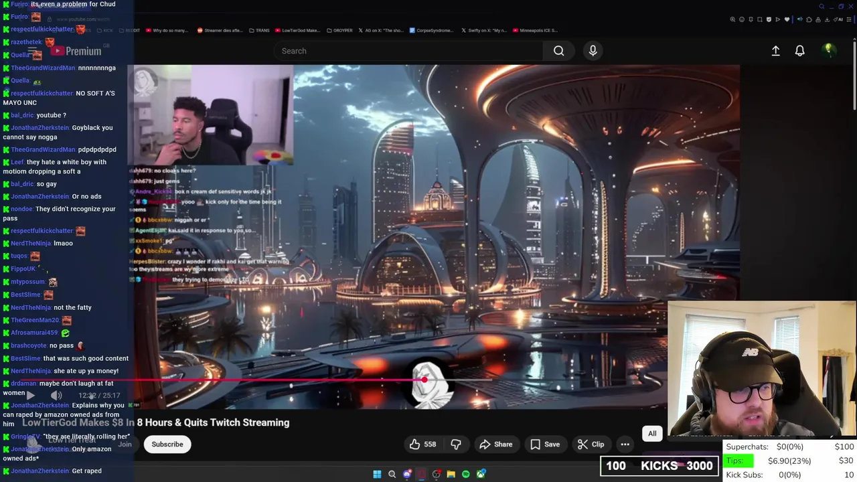
Task: Click the video play button
Action: pos(31,396)
